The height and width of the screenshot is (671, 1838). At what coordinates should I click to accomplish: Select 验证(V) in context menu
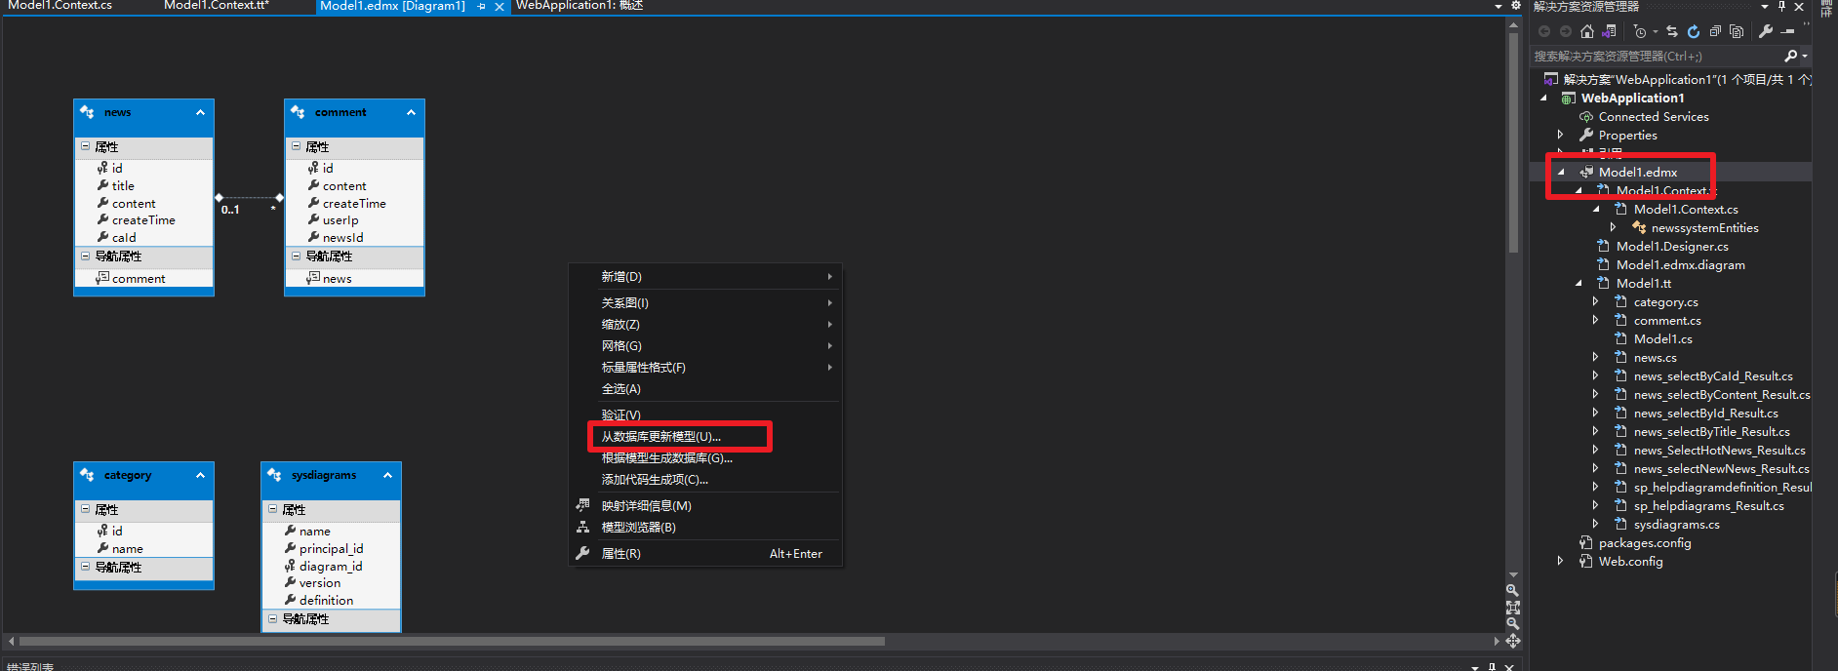pyautogui.click(x=706, y=414)
